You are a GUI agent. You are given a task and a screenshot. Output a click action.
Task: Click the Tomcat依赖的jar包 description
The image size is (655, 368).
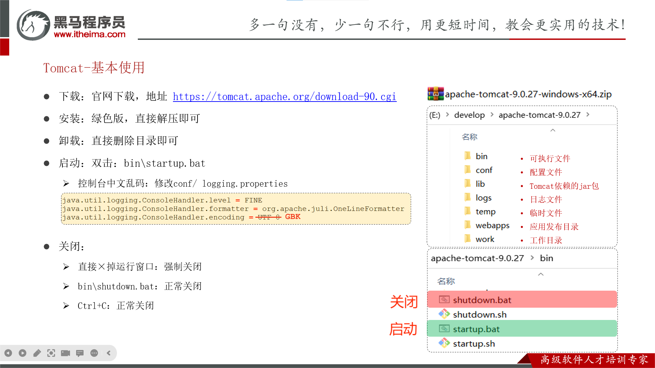coord(564,186)
